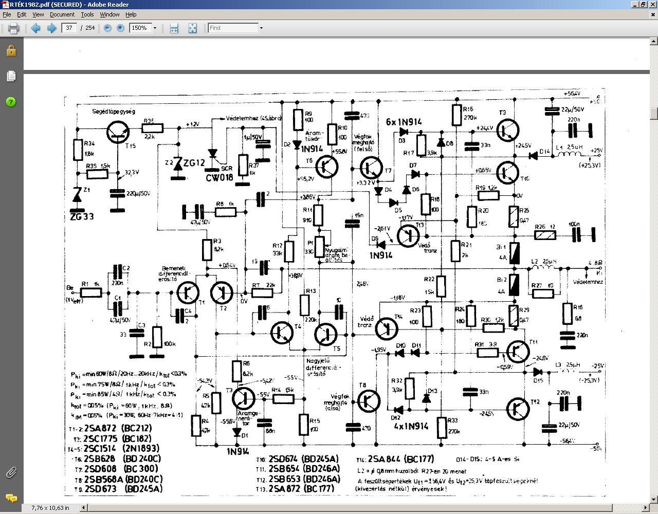Click the page size text '7,76 x 10,63 in'
Image resolution: width=658 pixels, height=514 pixels.
pyautogui.click(x=50, y=508)
